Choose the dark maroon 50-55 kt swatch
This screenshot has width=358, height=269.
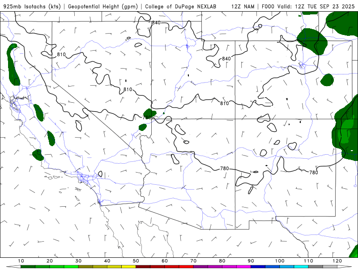tap(143, 267)
